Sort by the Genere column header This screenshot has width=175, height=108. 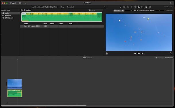[52, 24]
